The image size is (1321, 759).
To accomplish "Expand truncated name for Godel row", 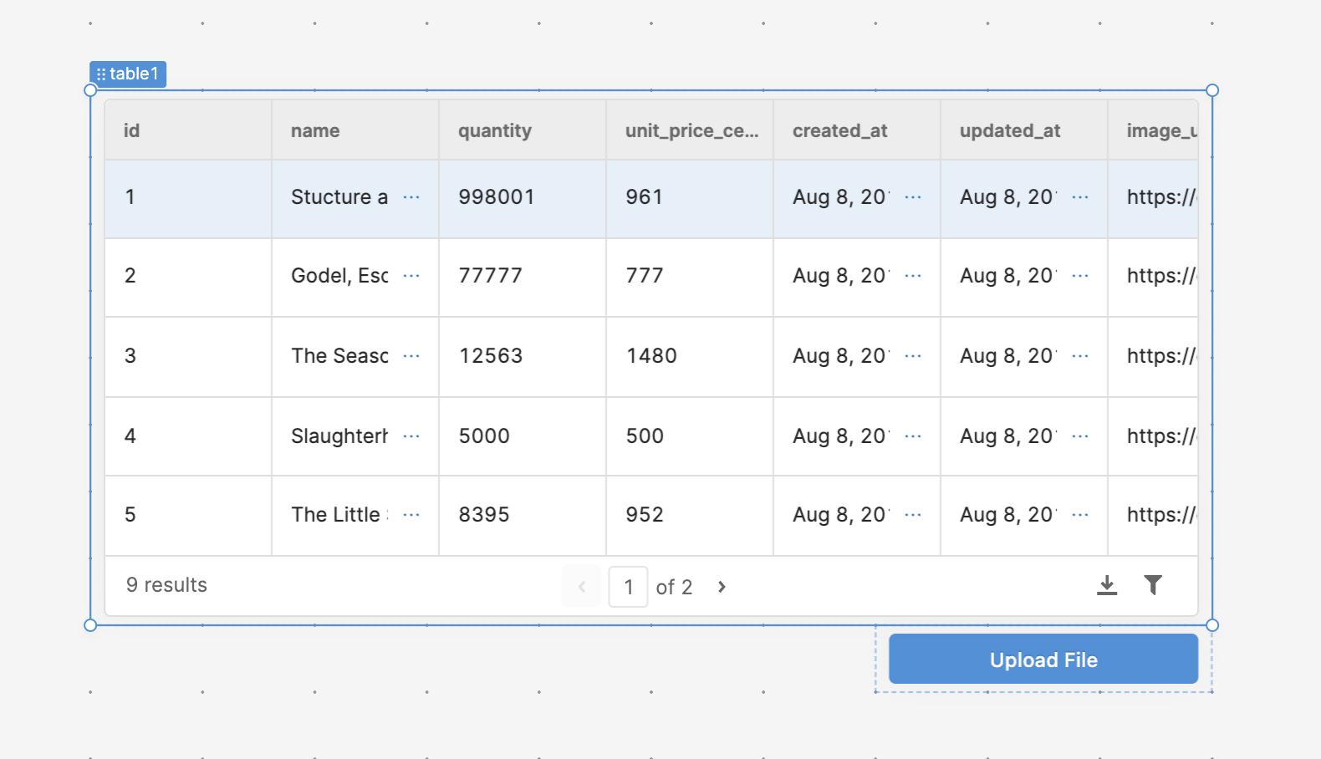I will coord(411,276).
